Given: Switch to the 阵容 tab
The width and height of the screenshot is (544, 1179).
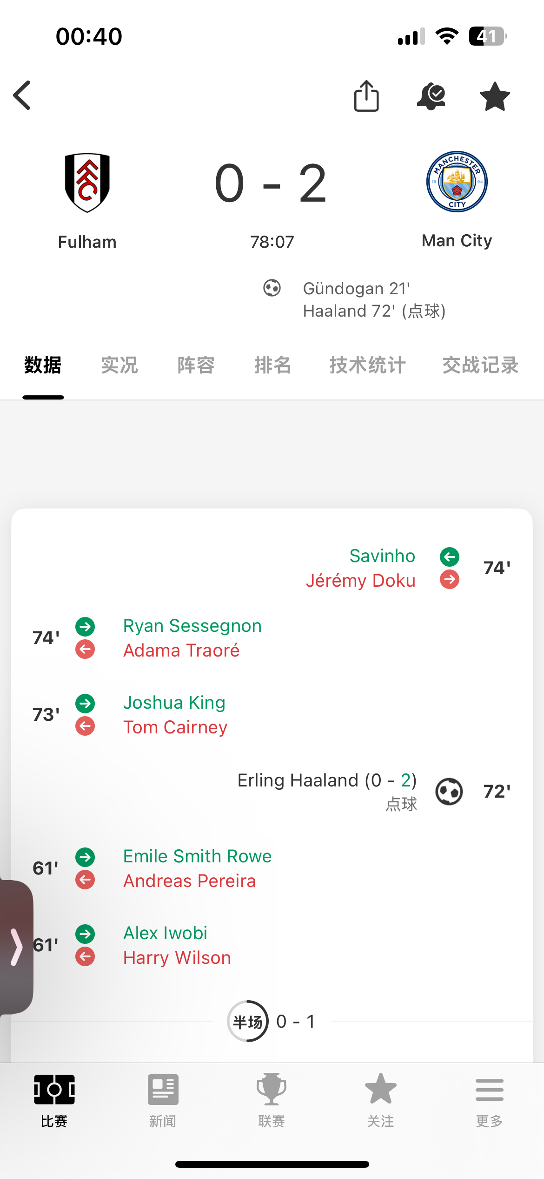Looking at the screenshot, I should point(196,365).
